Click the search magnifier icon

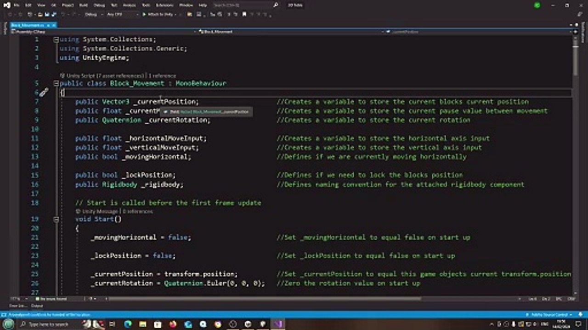pyautogui.click(x=276, y=5)
